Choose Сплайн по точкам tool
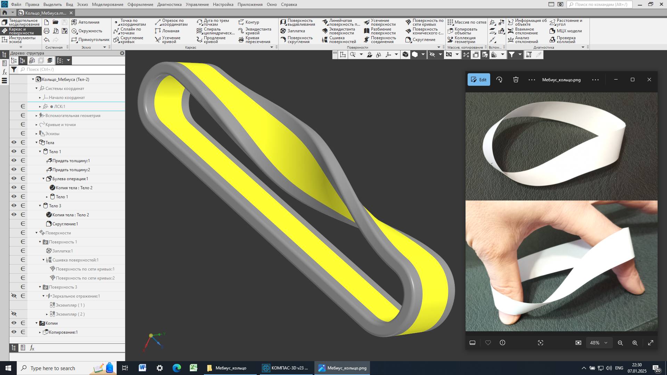 tap(127, 31)
